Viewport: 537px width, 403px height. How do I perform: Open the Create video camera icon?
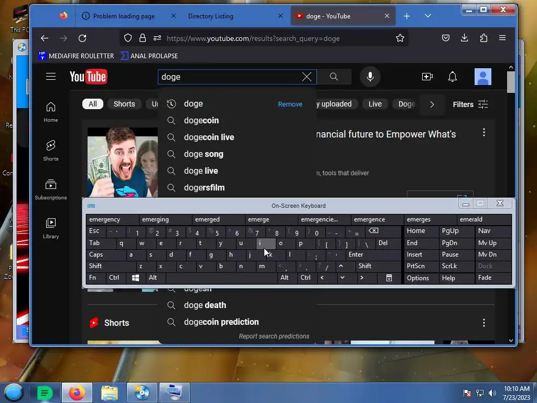tap(427, 77)
